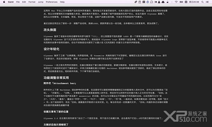Click the battery status icon

(181, 2)
